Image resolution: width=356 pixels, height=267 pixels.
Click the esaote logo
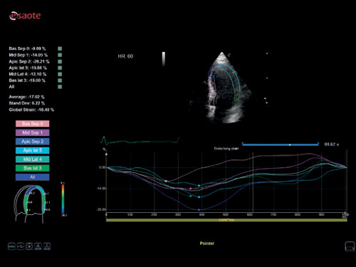pyautogui.click(x=25, y=16)
